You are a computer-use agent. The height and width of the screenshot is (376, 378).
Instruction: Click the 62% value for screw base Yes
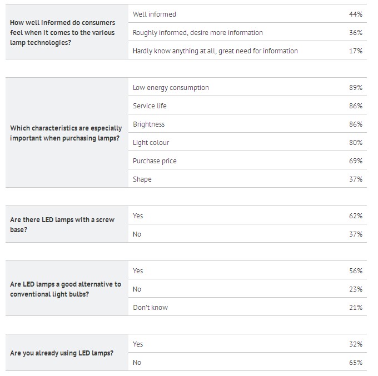[356, 215]
